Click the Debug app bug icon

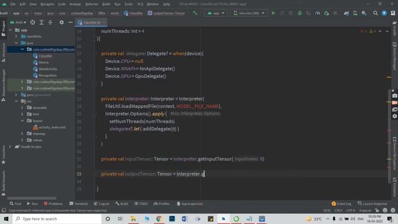[x=300, y=13]
